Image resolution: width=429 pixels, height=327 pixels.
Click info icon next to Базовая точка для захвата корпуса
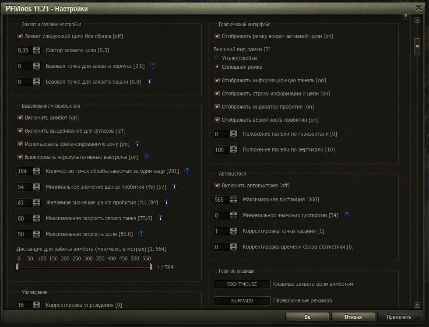[153, 66]
